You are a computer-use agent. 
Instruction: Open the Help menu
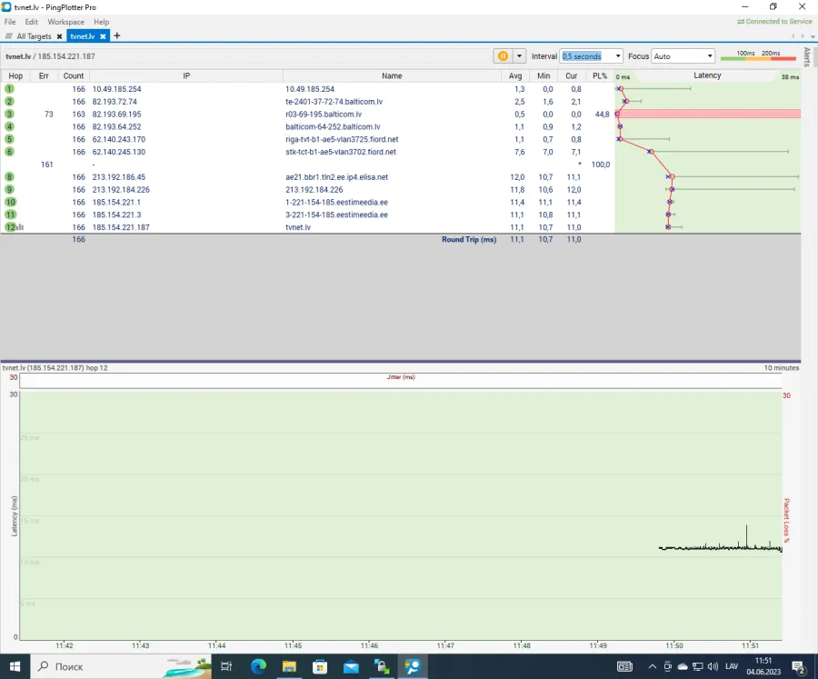click(x=101, y=22)
